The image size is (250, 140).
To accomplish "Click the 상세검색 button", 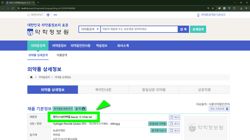I will click(x=198, y=29).
